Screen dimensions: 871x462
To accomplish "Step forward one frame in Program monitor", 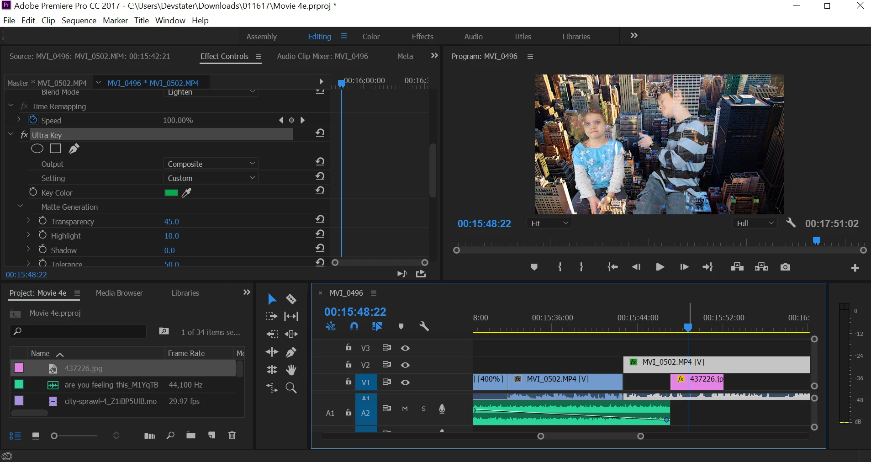I will 684,267.
